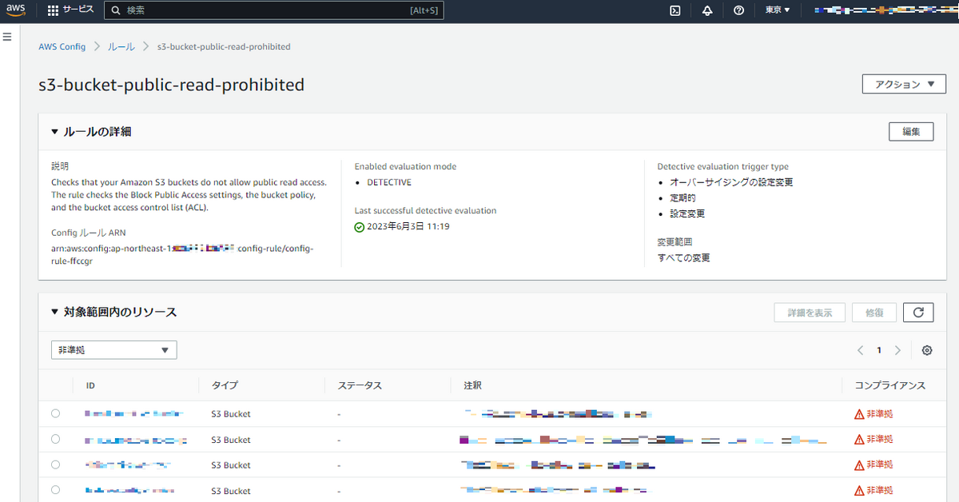959x502 pixels.
Task: Click S3 Bucket type in first row
Action: [231, 414]
